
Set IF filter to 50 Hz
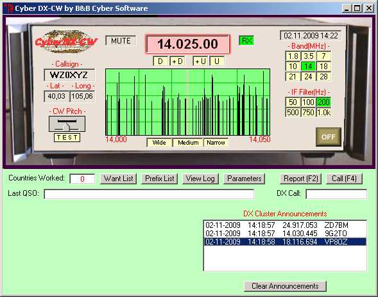pyautogui.click(x=293, y=102)
